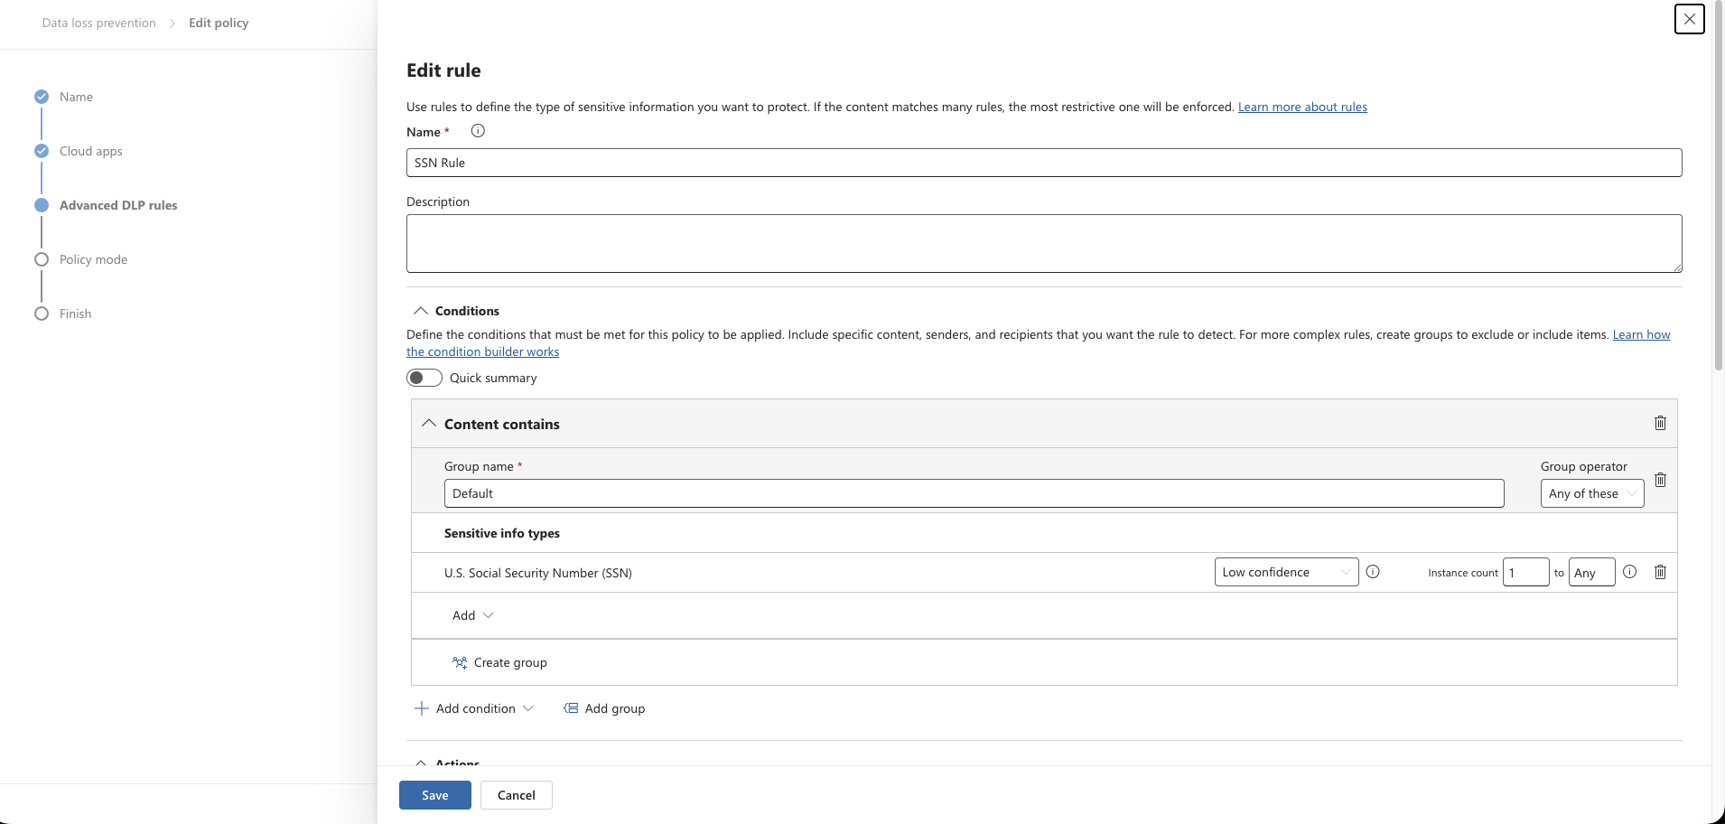Click the Create group icon

pos(460,662)
